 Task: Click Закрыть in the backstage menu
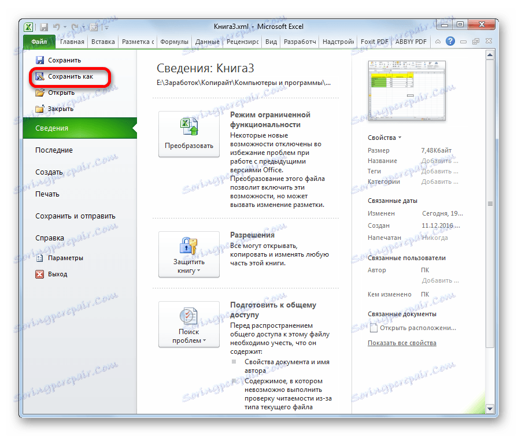pos(54,109)
